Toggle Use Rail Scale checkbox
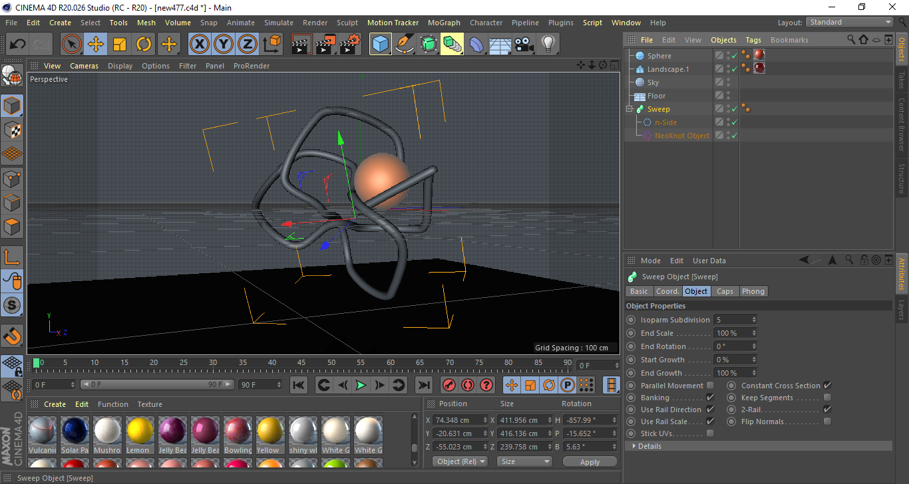This screenshot has width=909, height=484. (x=710, y=422)
